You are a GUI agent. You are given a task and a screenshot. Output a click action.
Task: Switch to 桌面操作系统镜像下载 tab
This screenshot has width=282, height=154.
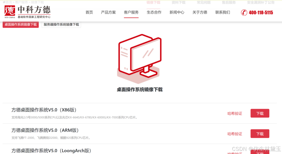pos(21,25)
